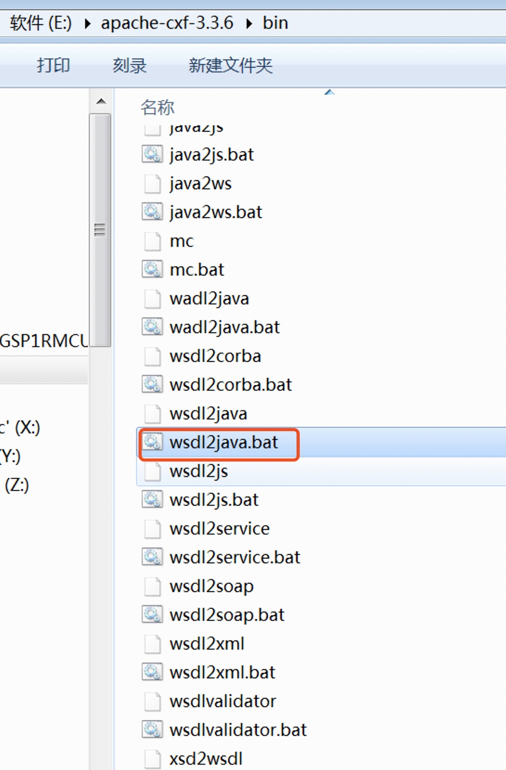Click the 新建文件夹 toolbar button
Image resolution: width=506 pixels, height=770 pixels.
click(231, 65)
